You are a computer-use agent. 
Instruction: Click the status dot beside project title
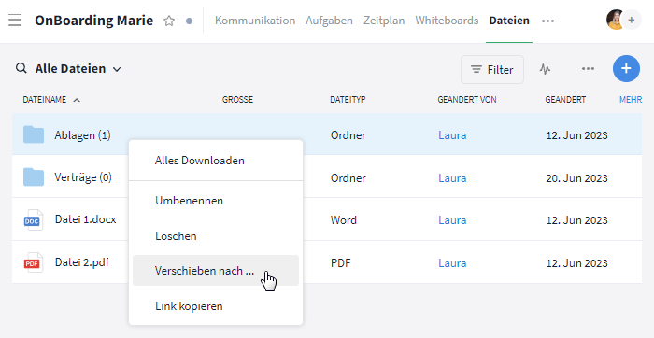[x=190, y=21]
